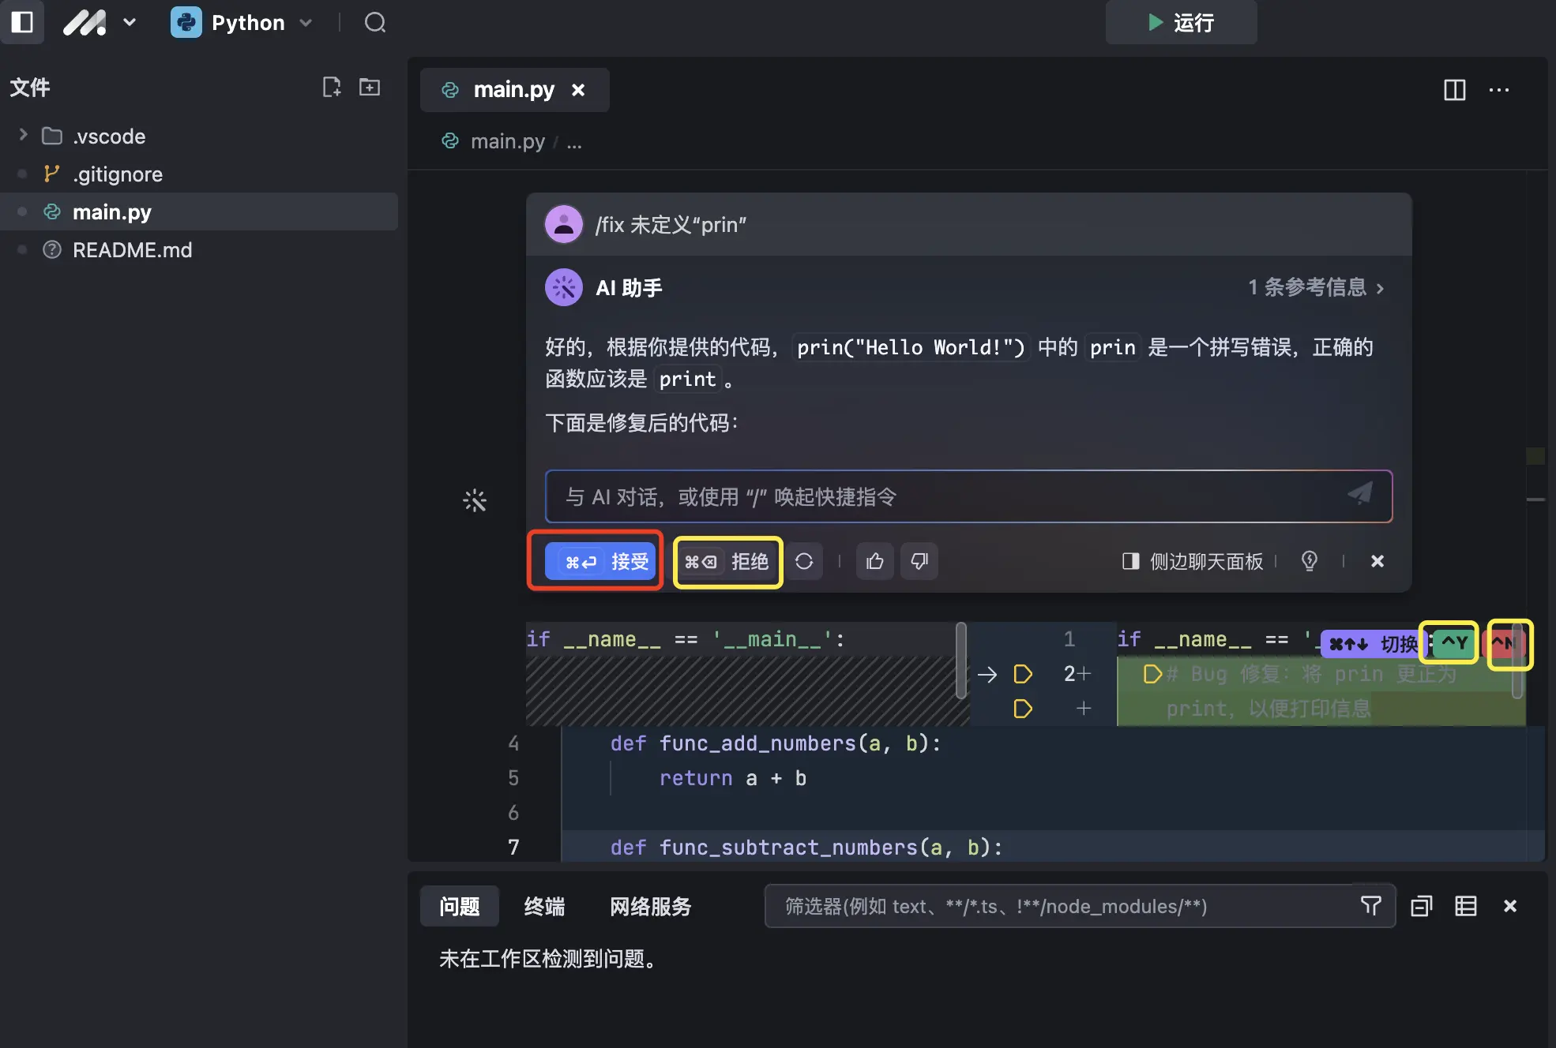This screenshot has width=1556, height=1048.
Task: Click the tag marker on diff line 2+
Action: click(1023, 674)
